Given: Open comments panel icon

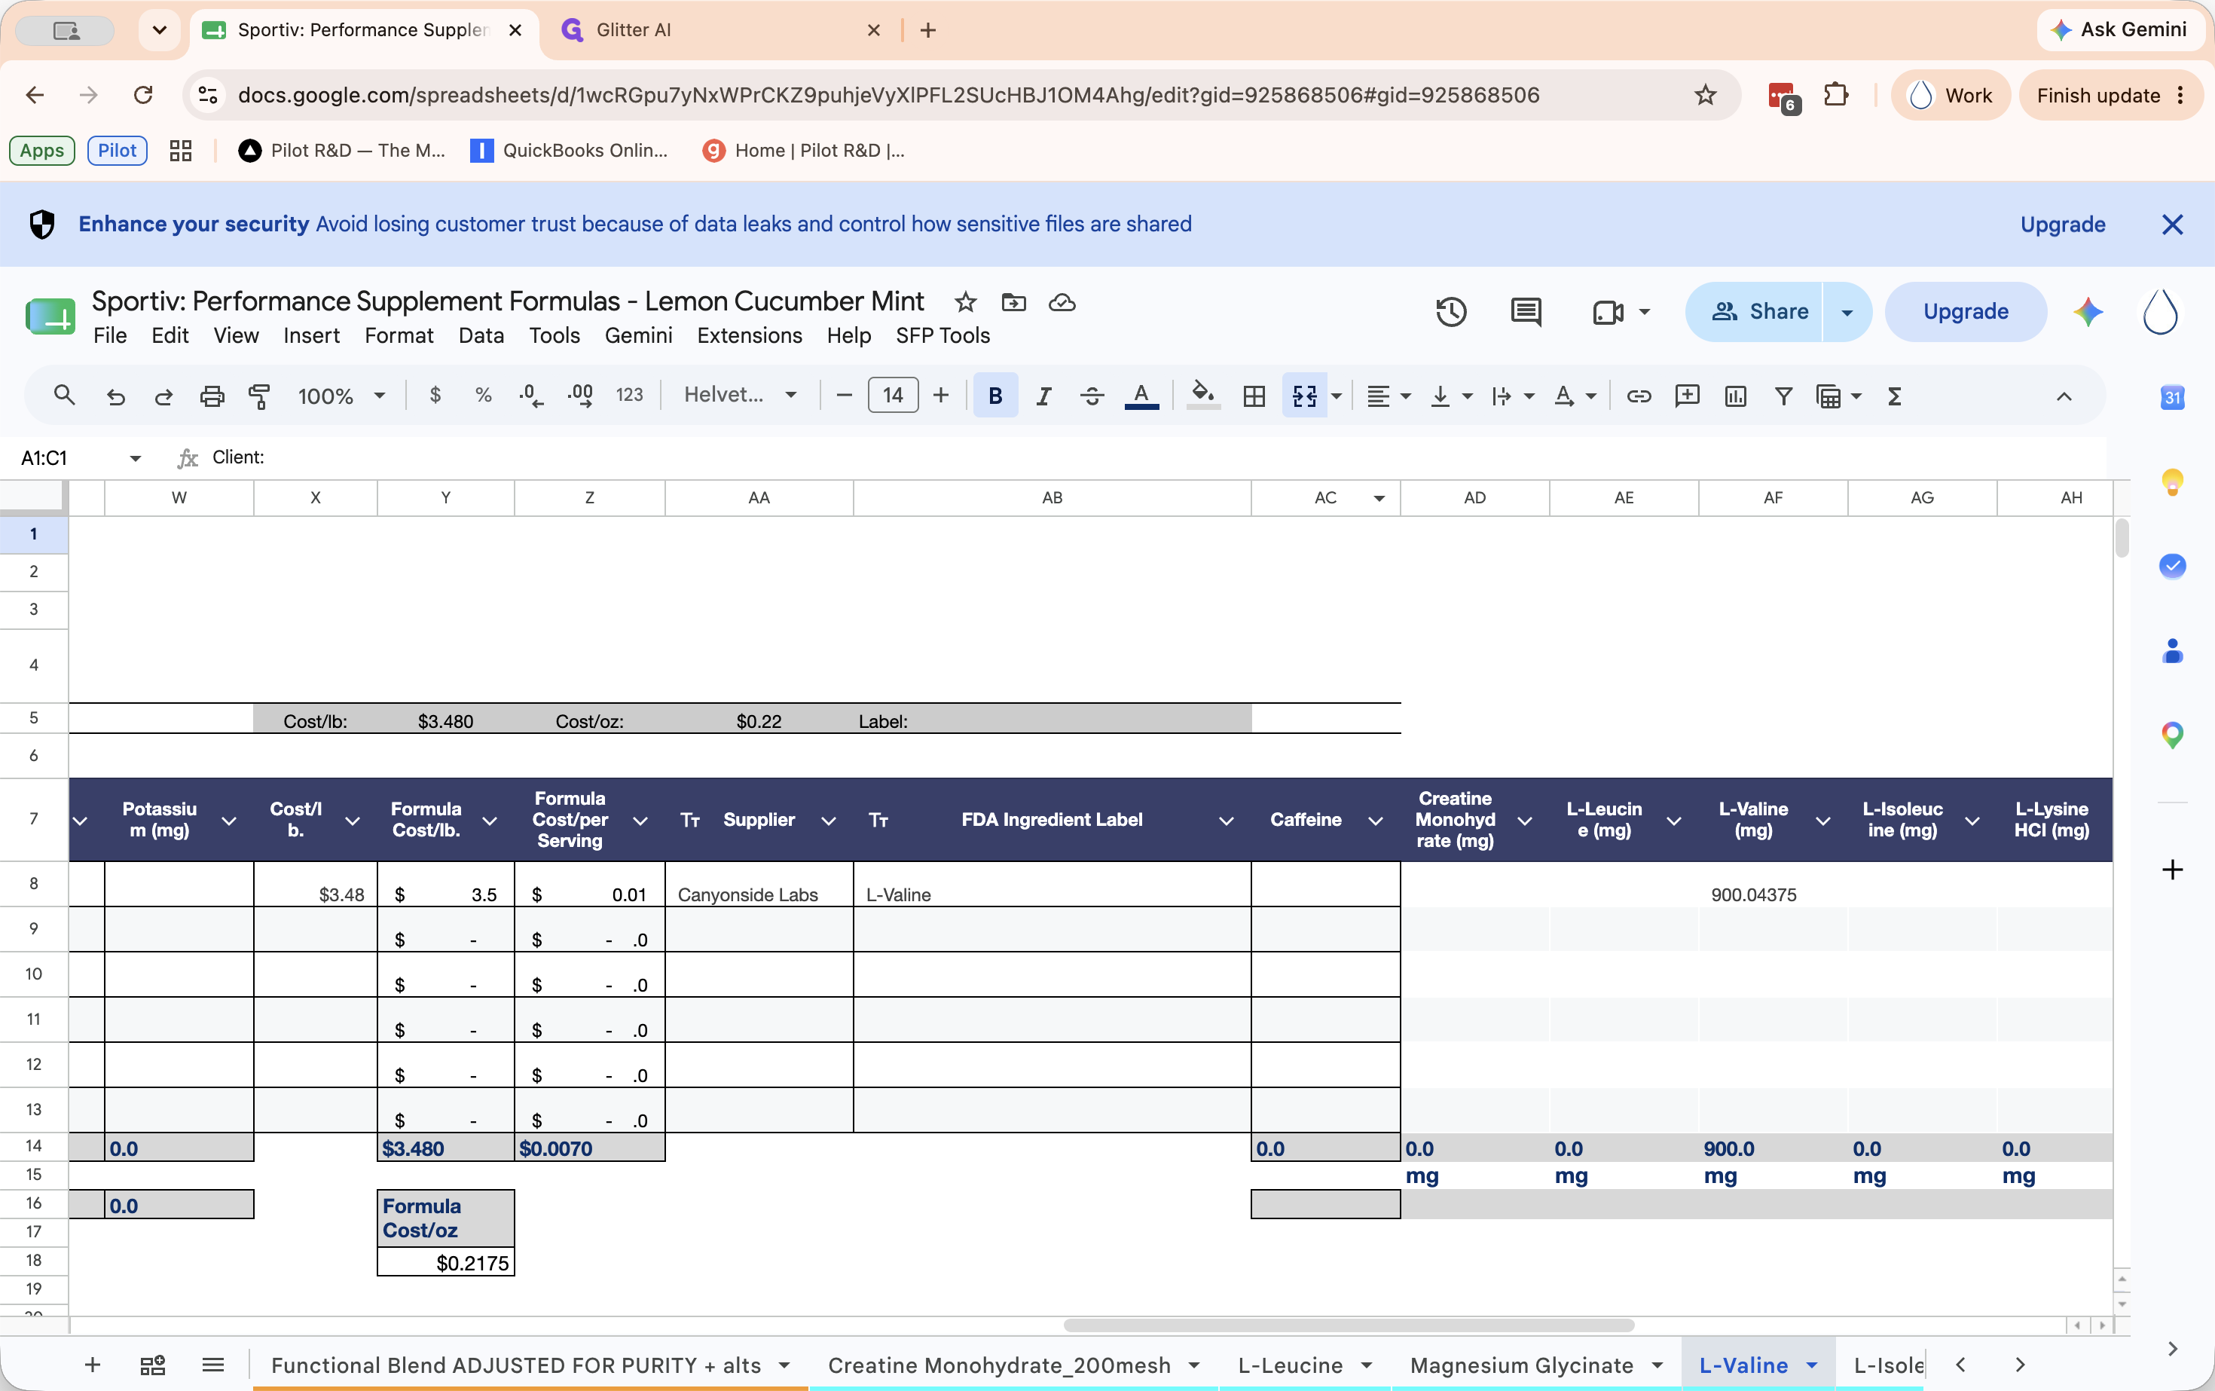Looking at the screenshot, I should [1526, 312].
